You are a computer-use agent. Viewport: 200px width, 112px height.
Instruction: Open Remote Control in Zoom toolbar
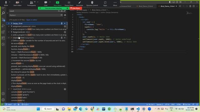92,3
